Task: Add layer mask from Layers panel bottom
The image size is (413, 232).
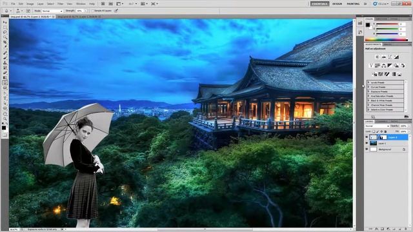Action: (x=382, y=229)
